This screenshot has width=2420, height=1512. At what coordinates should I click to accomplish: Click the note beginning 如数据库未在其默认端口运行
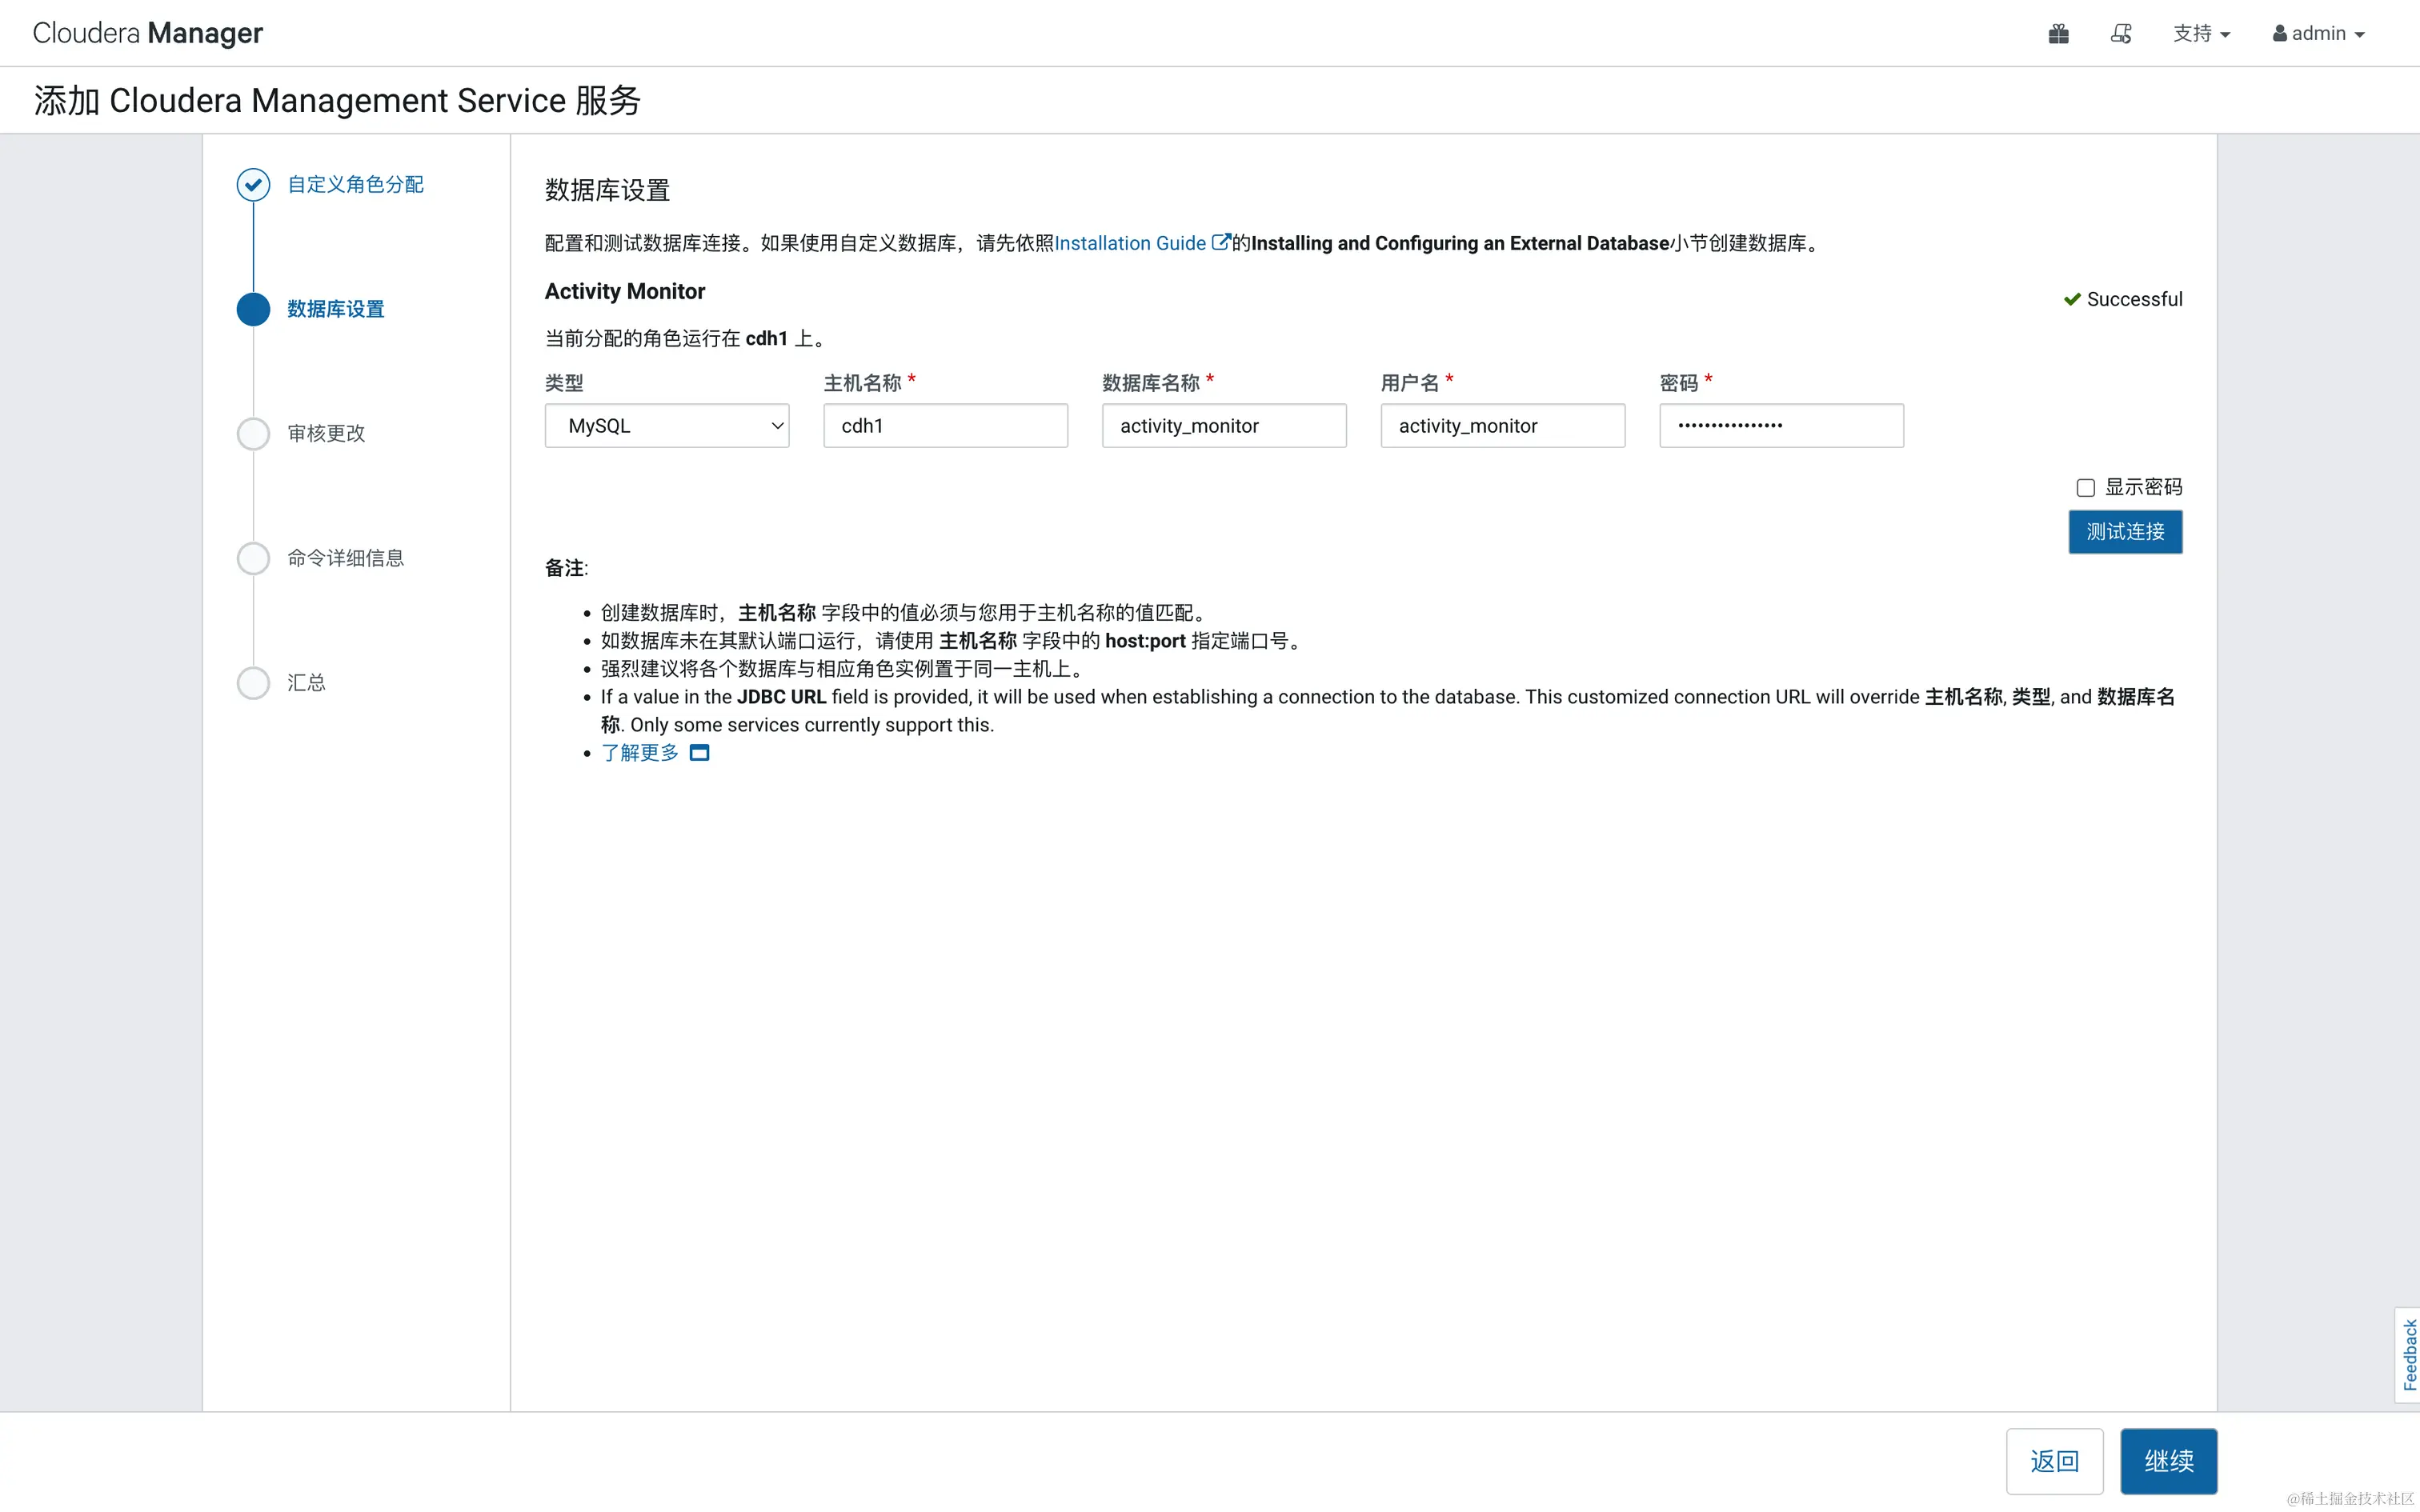(954, 641)
